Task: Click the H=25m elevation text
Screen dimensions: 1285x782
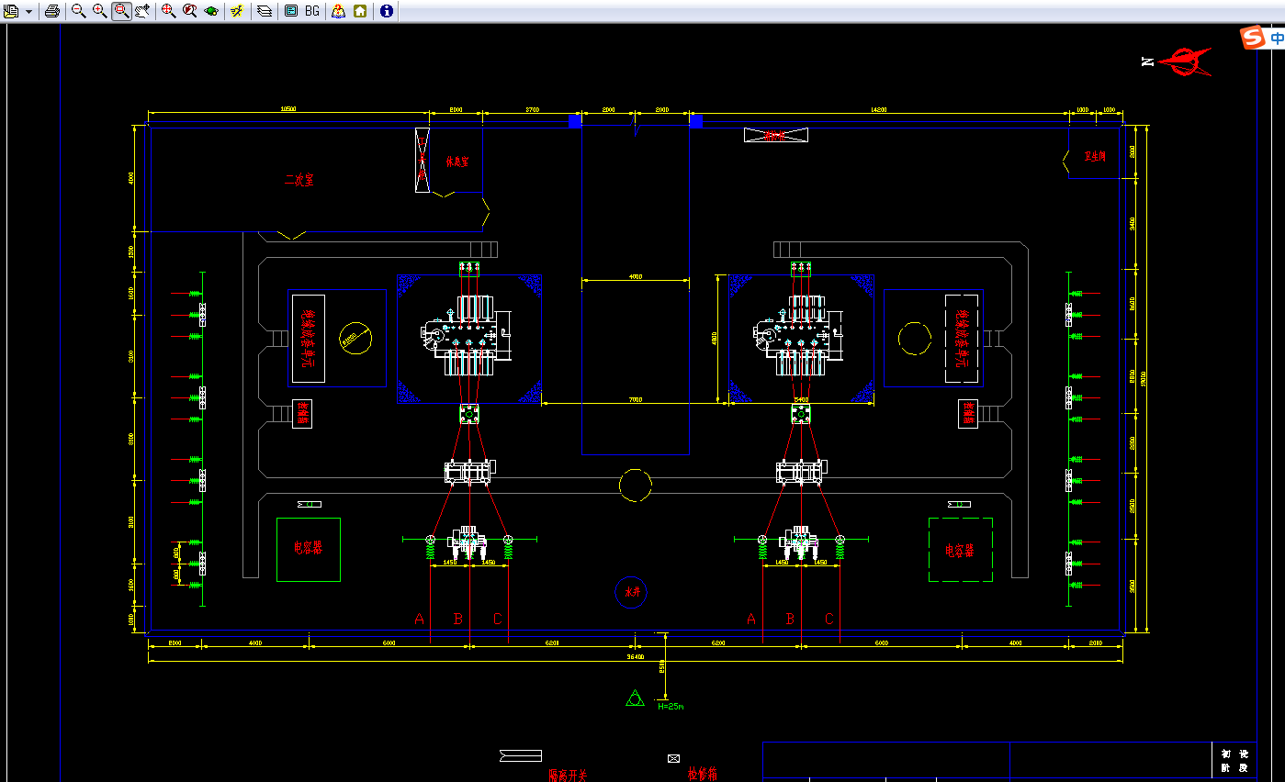Action: point(671,706)
